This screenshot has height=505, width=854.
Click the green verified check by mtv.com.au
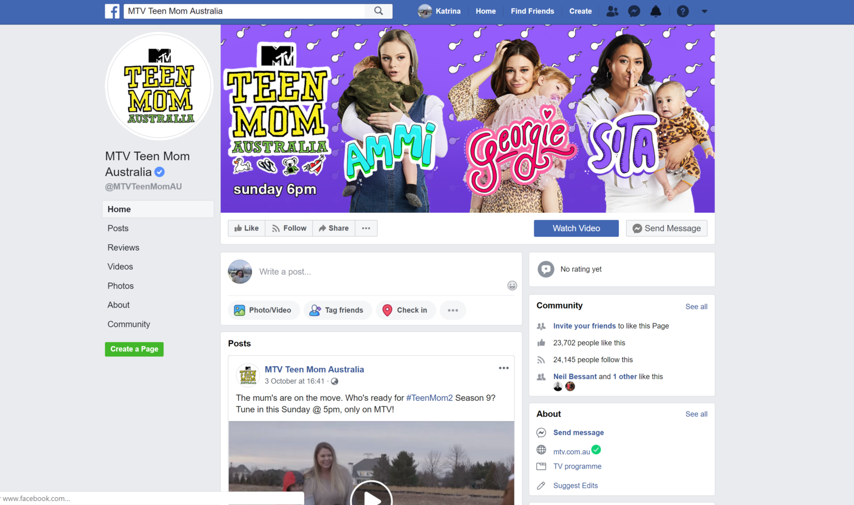tap(596, 450)
